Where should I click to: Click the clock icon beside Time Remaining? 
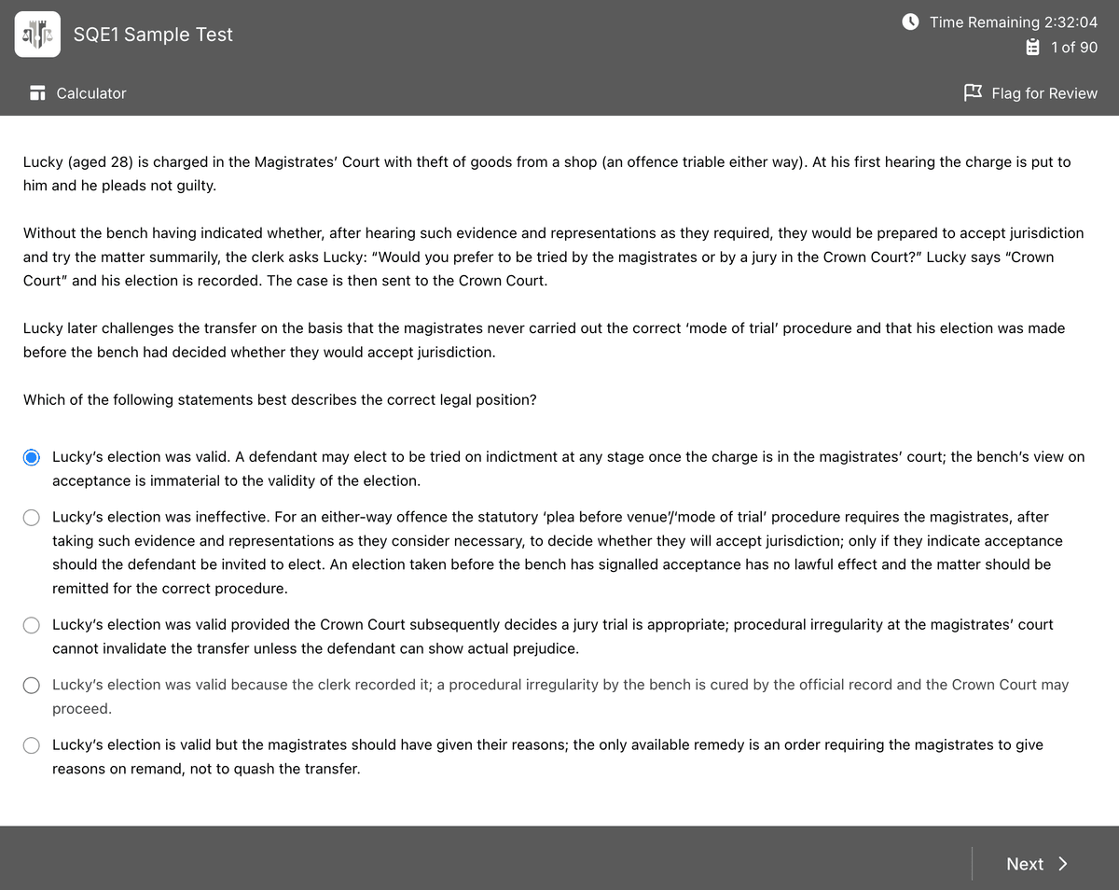coord(912,21)
